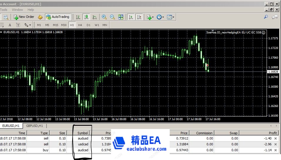Close the audusd sell order
Screen dimensions: 281x160
(275, 138)
